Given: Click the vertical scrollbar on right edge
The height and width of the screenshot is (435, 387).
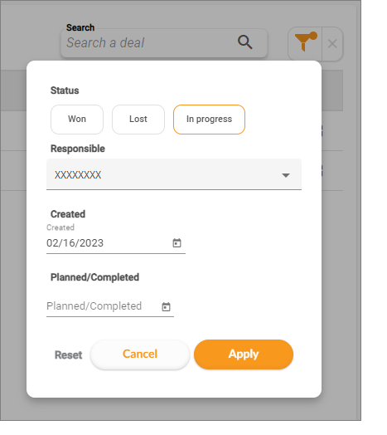Looking at the screenshot, I should coord(359,211).
